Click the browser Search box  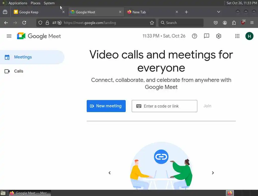[181, 23]
